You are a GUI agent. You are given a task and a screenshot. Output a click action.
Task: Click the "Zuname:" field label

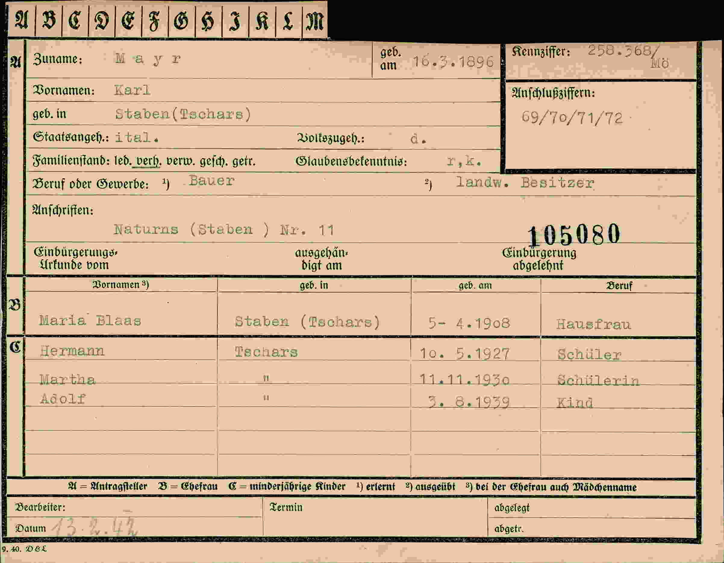pos(57,59)
